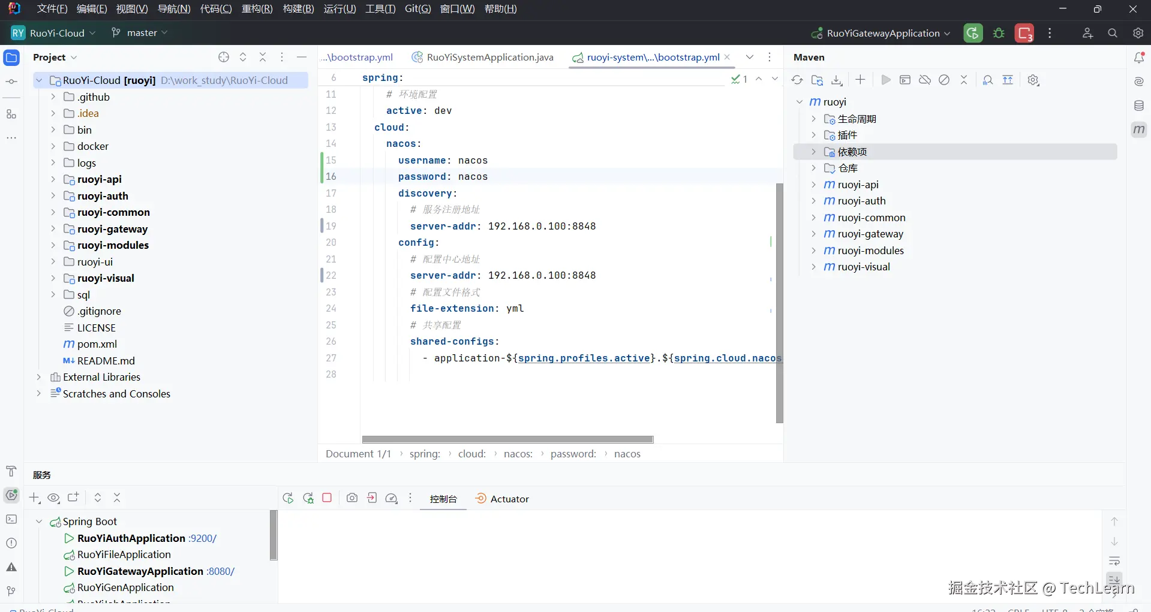
Task: Click the Maven download sources icon
Action: (837, 80)
